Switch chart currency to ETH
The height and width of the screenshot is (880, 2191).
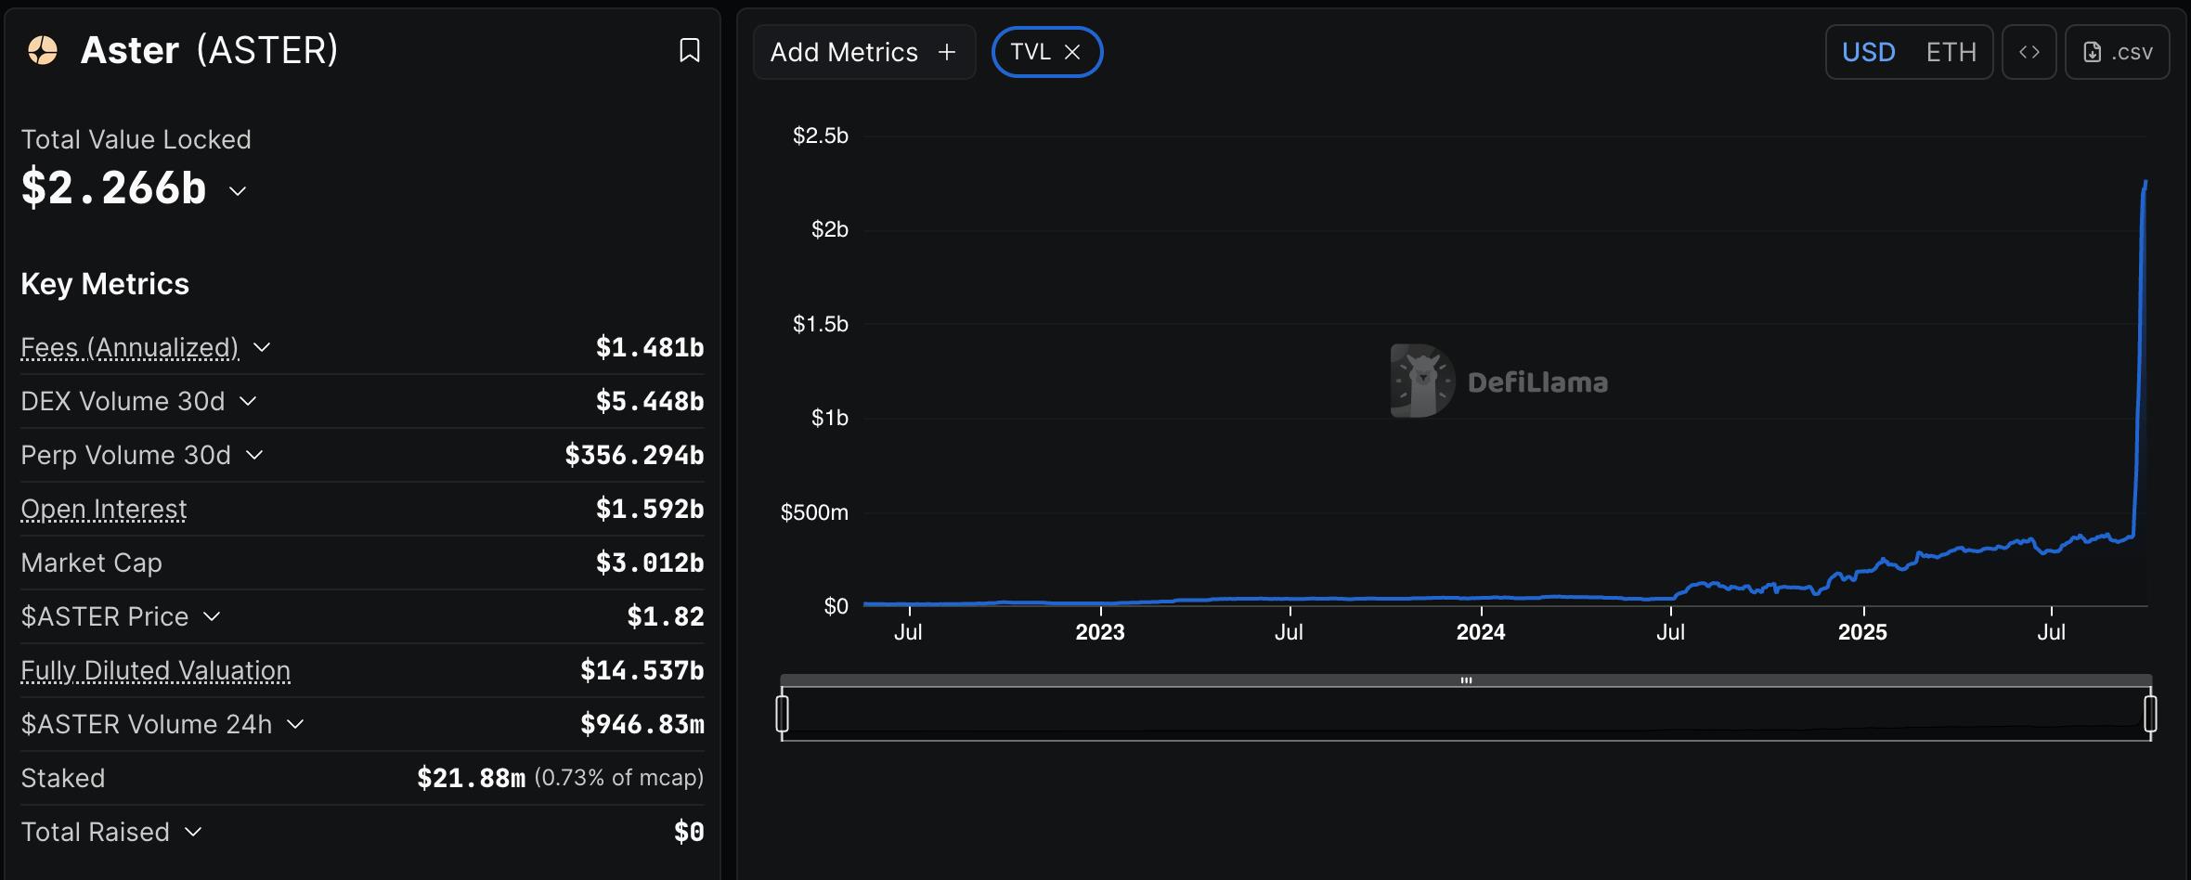[x=1951, y=52]
